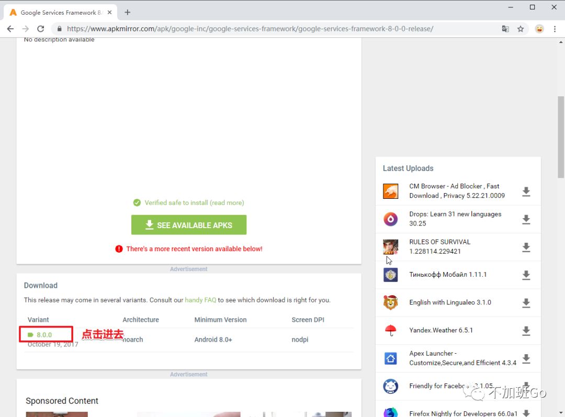Bookmark this page with the star
This screenshot has height=417, width=565.
pyautogui.click(x=521, y=29)
